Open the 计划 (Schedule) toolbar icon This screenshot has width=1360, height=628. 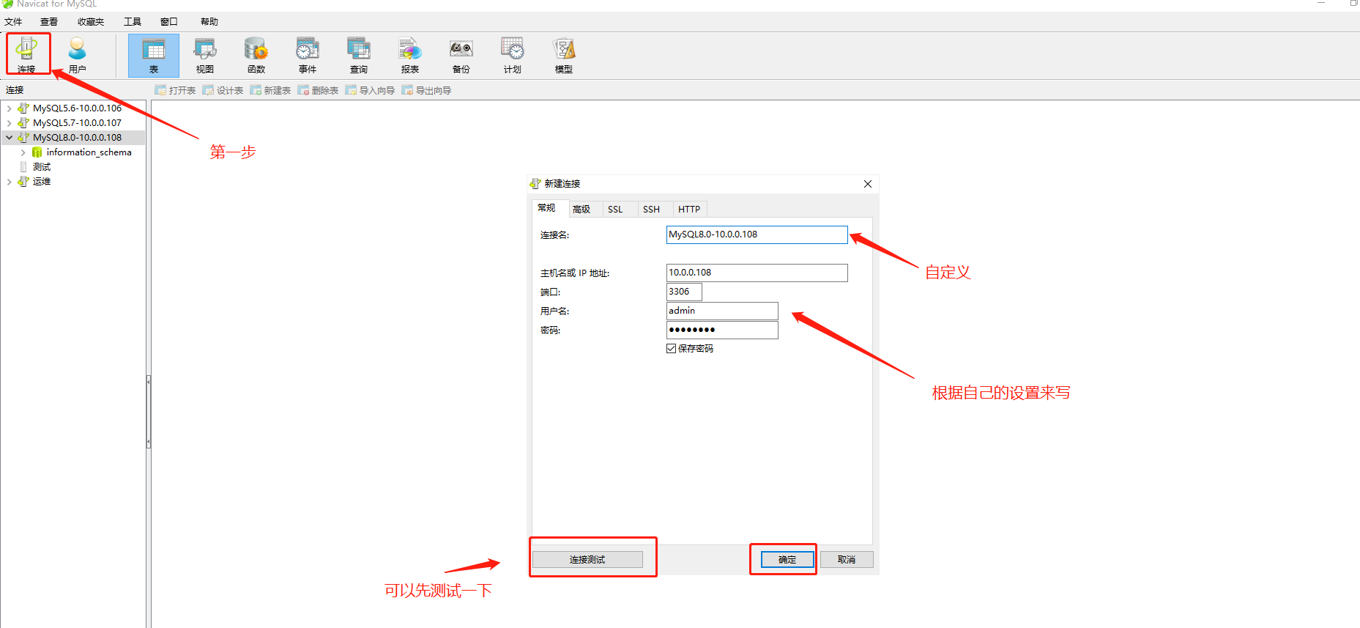[513, 55]
